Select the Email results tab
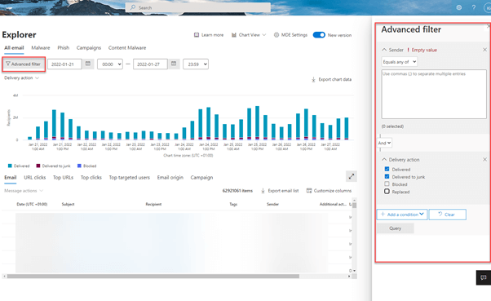 coord(11,178)
